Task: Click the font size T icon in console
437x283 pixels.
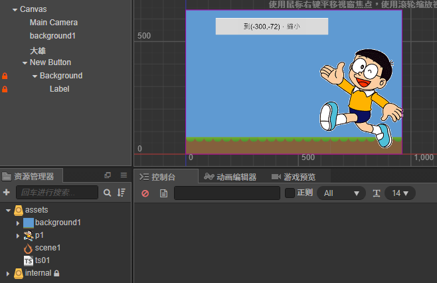Action: point(377,193)
